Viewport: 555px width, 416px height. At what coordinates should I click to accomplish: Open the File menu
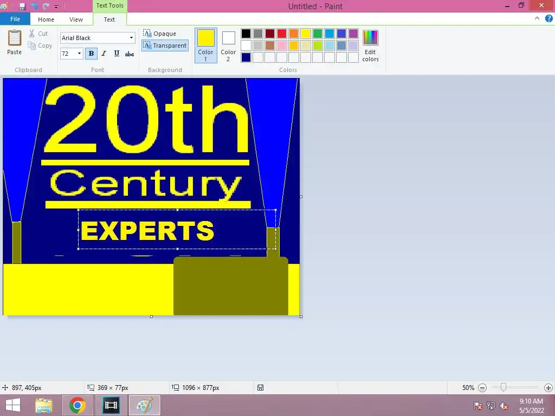pyautogui.click(x=15, y=19)
